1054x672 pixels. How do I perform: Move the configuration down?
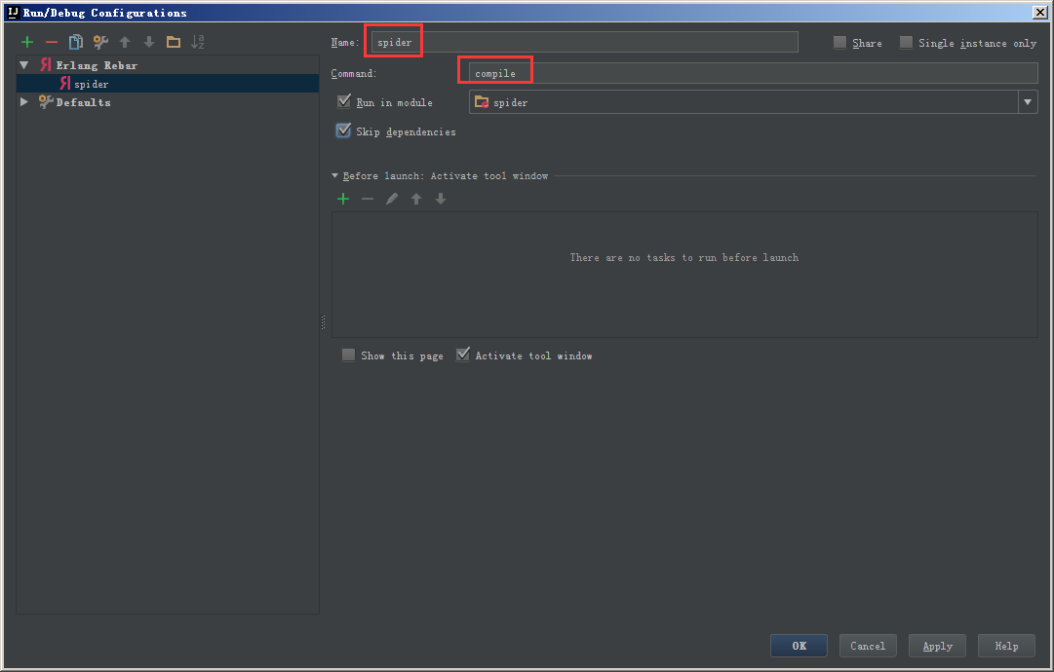point(148,42)
